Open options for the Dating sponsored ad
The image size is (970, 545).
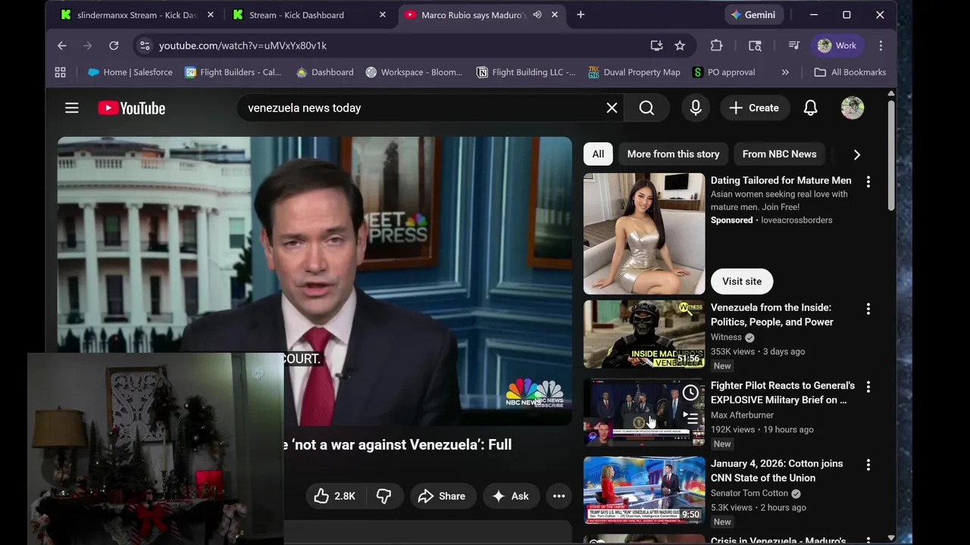point(868,182)
